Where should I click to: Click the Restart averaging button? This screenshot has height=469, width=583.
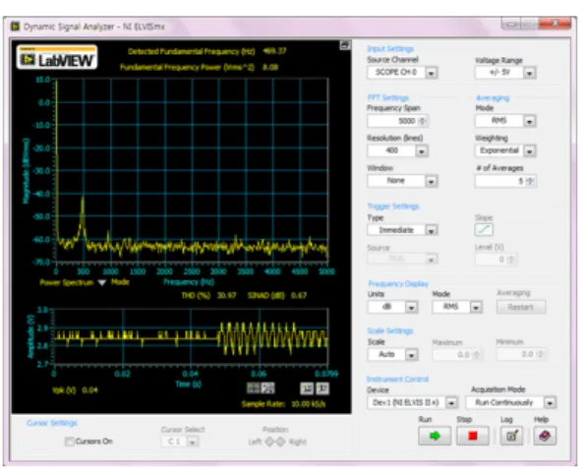point(521,307)
